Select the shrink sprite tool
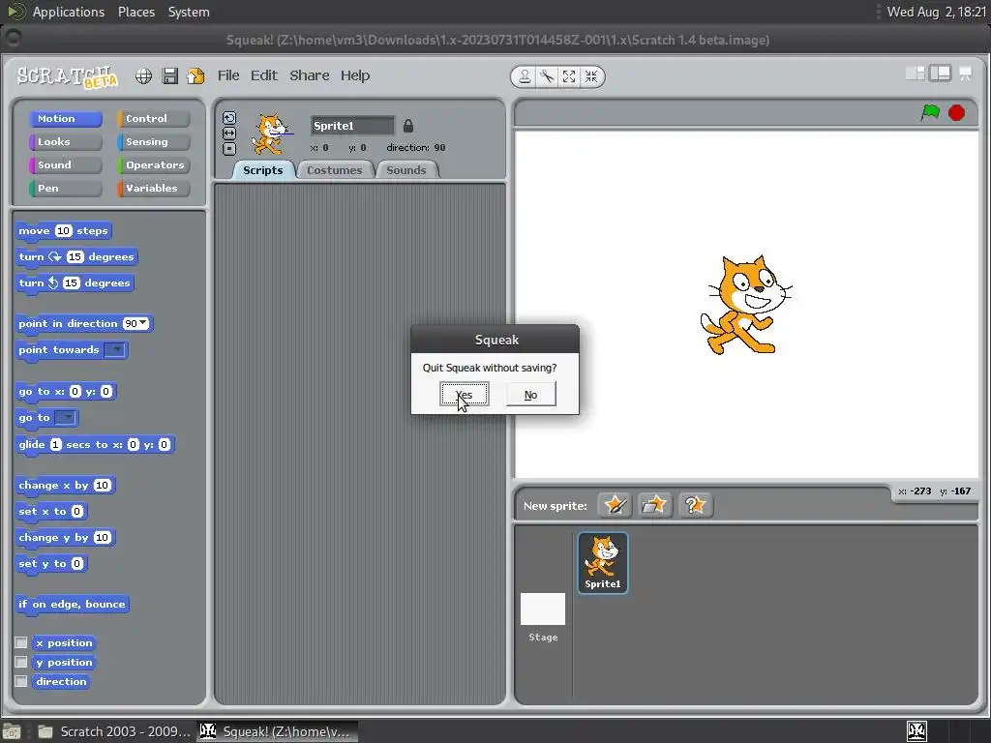 (x=591, y=77)
